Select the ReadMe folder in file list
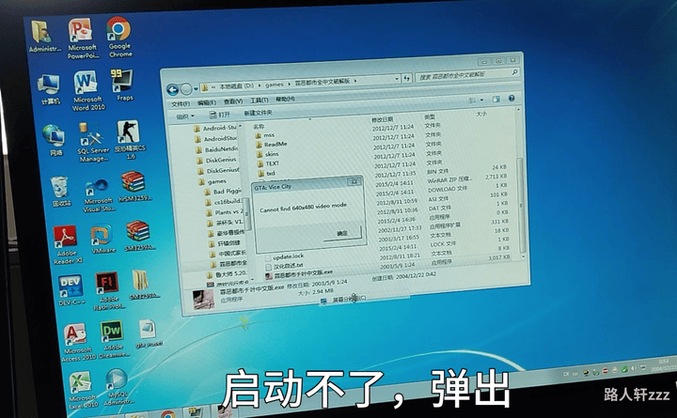 pyautogui.click(x=271, y=145)
